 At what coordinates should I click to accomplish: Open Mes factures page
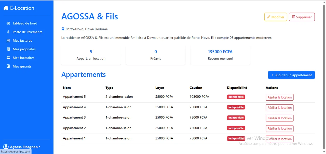tap(22, 41)
